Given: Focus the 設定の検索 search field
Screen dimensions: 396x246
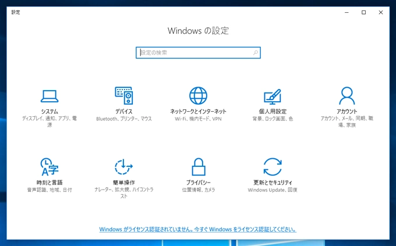Looking at the screenshot, I should point(198,52).
